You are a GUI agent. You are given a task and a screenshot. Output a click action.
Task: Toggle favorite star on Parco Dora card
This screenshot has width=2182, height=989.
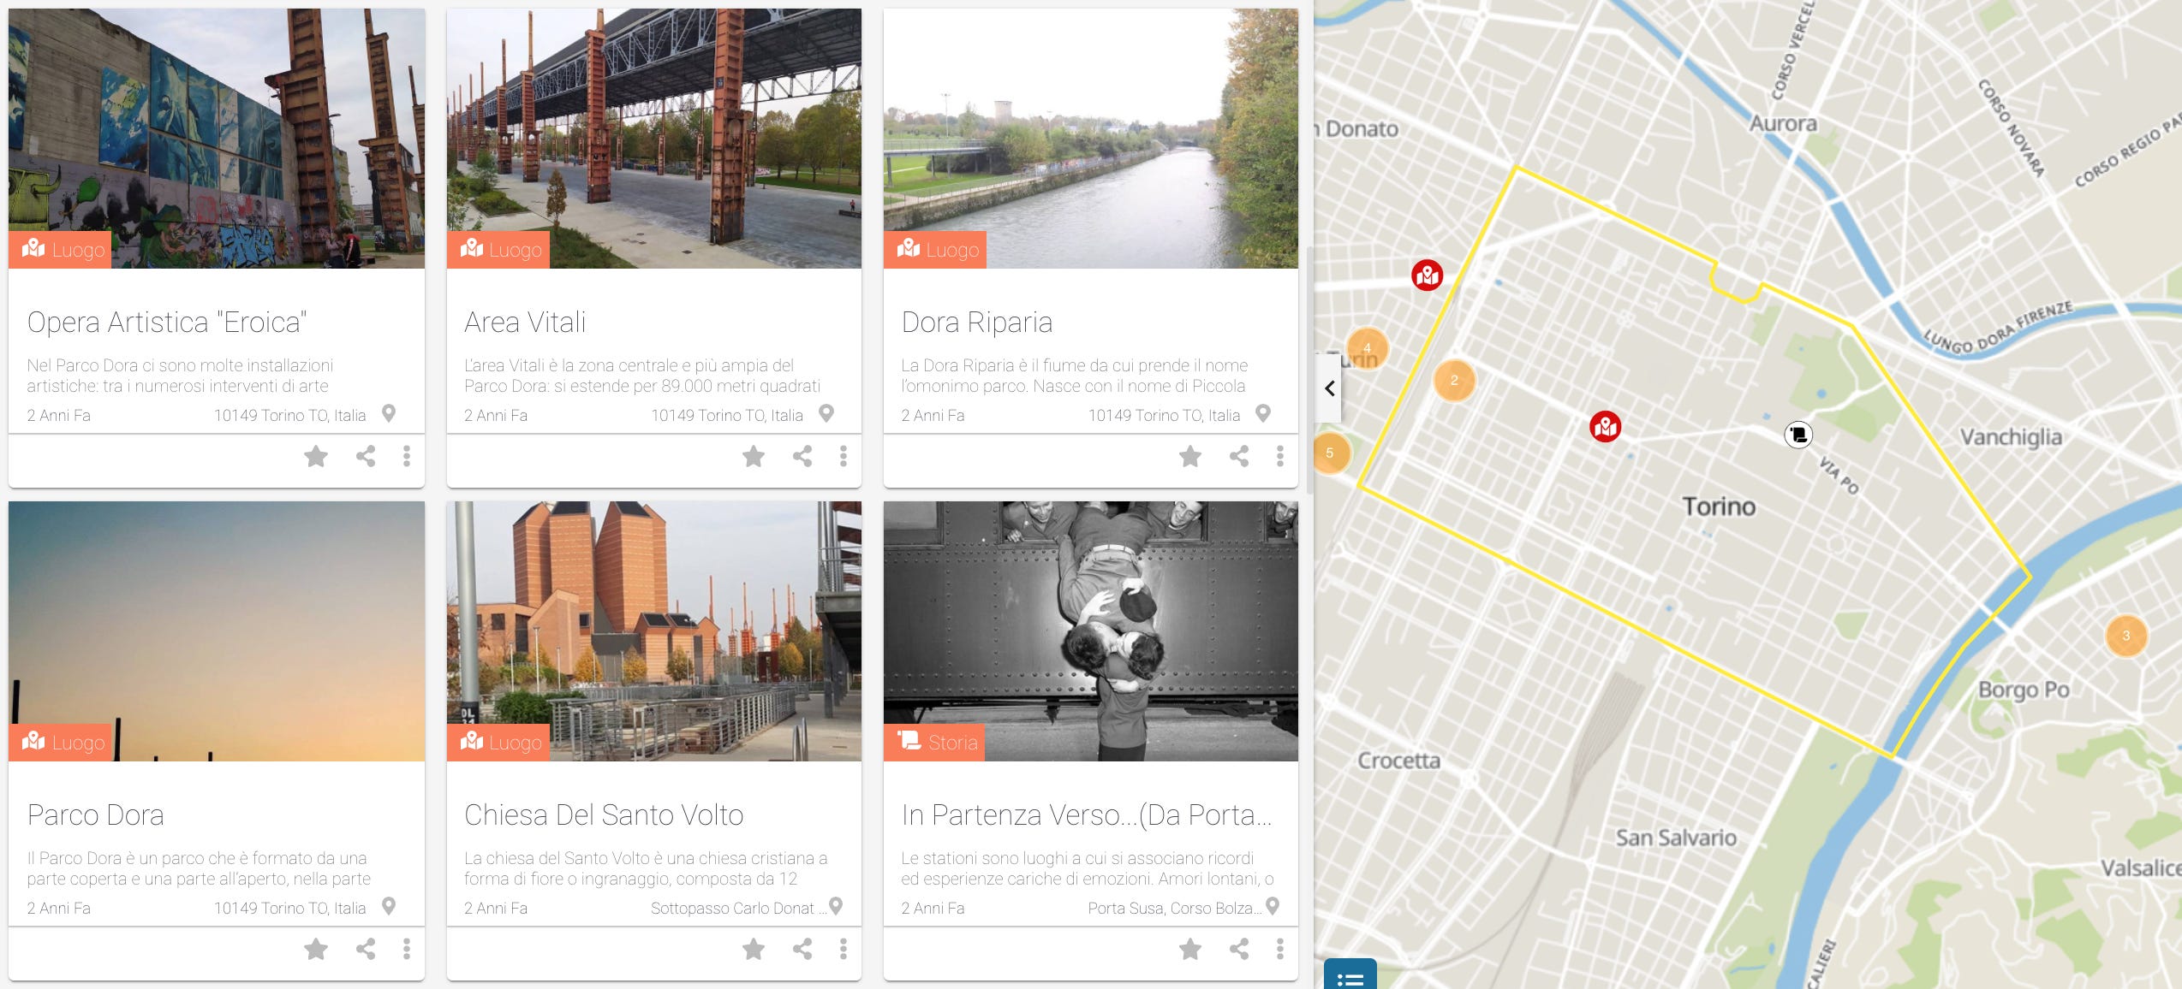click(x=316, y=949)
